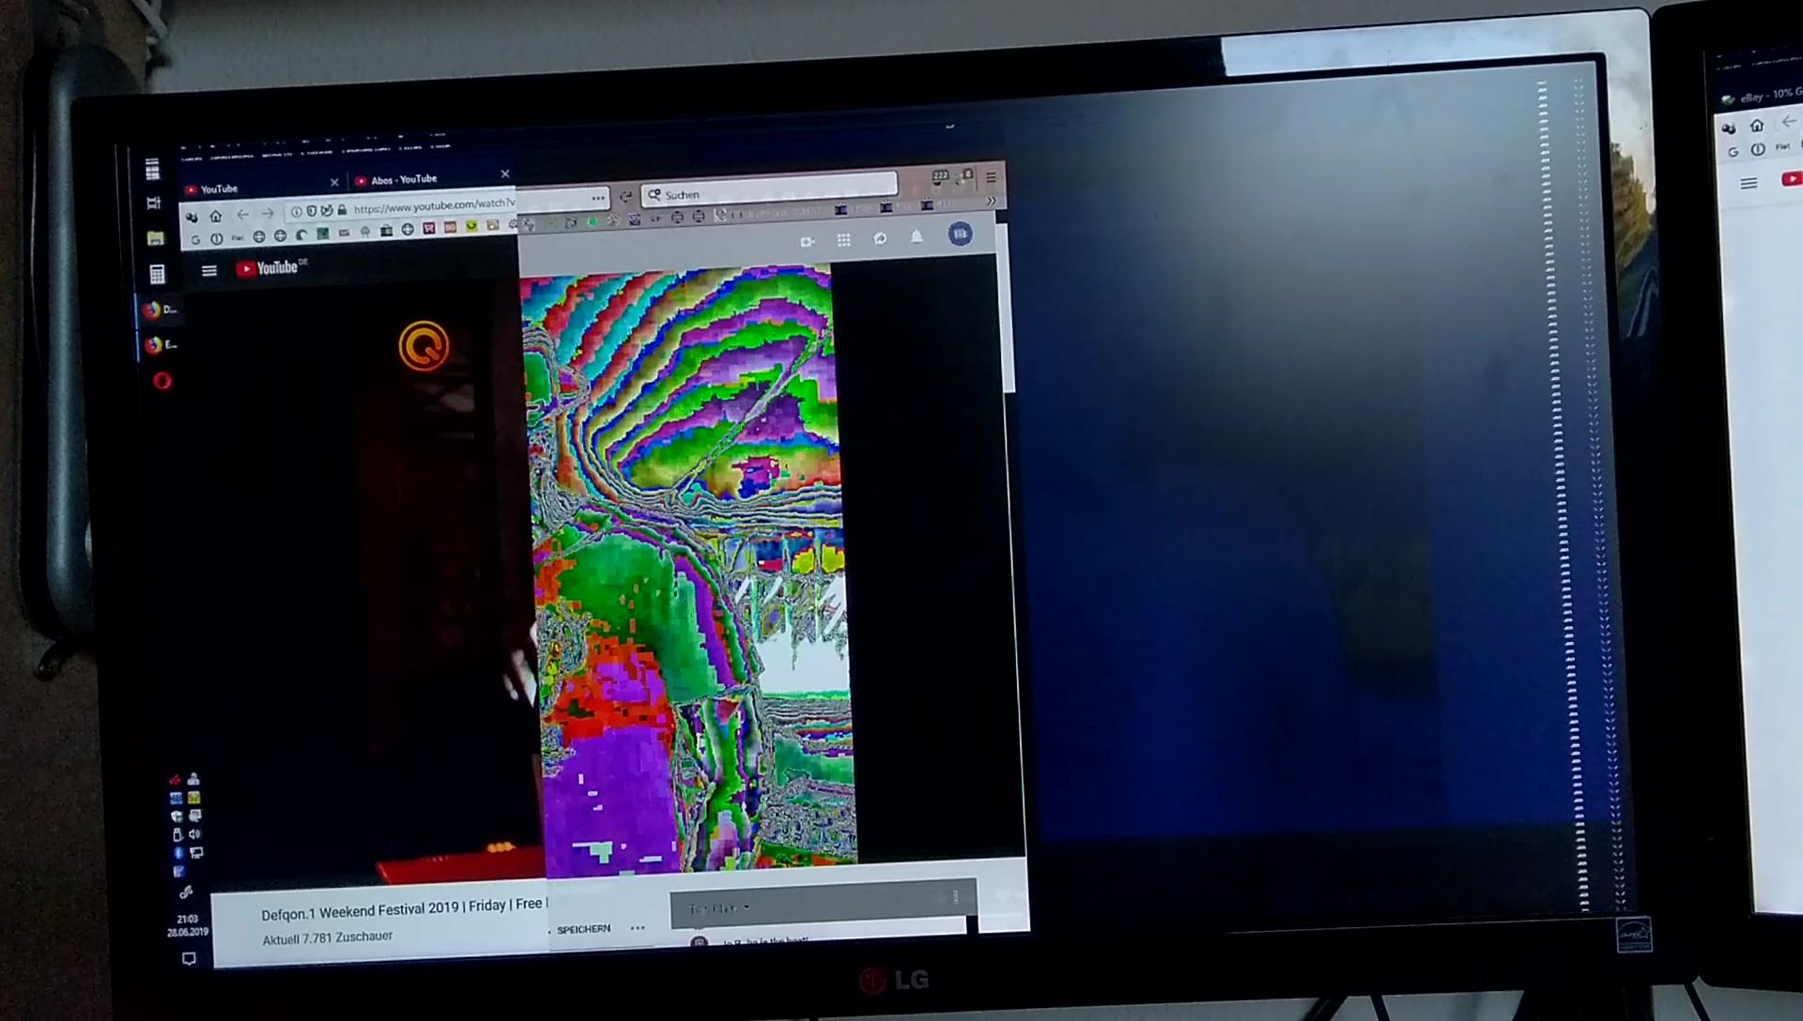The width and height of the screenshot is (1803, 1021).
Task: Open the YouTube hamburger guide menu
Action: click(208, 270)
